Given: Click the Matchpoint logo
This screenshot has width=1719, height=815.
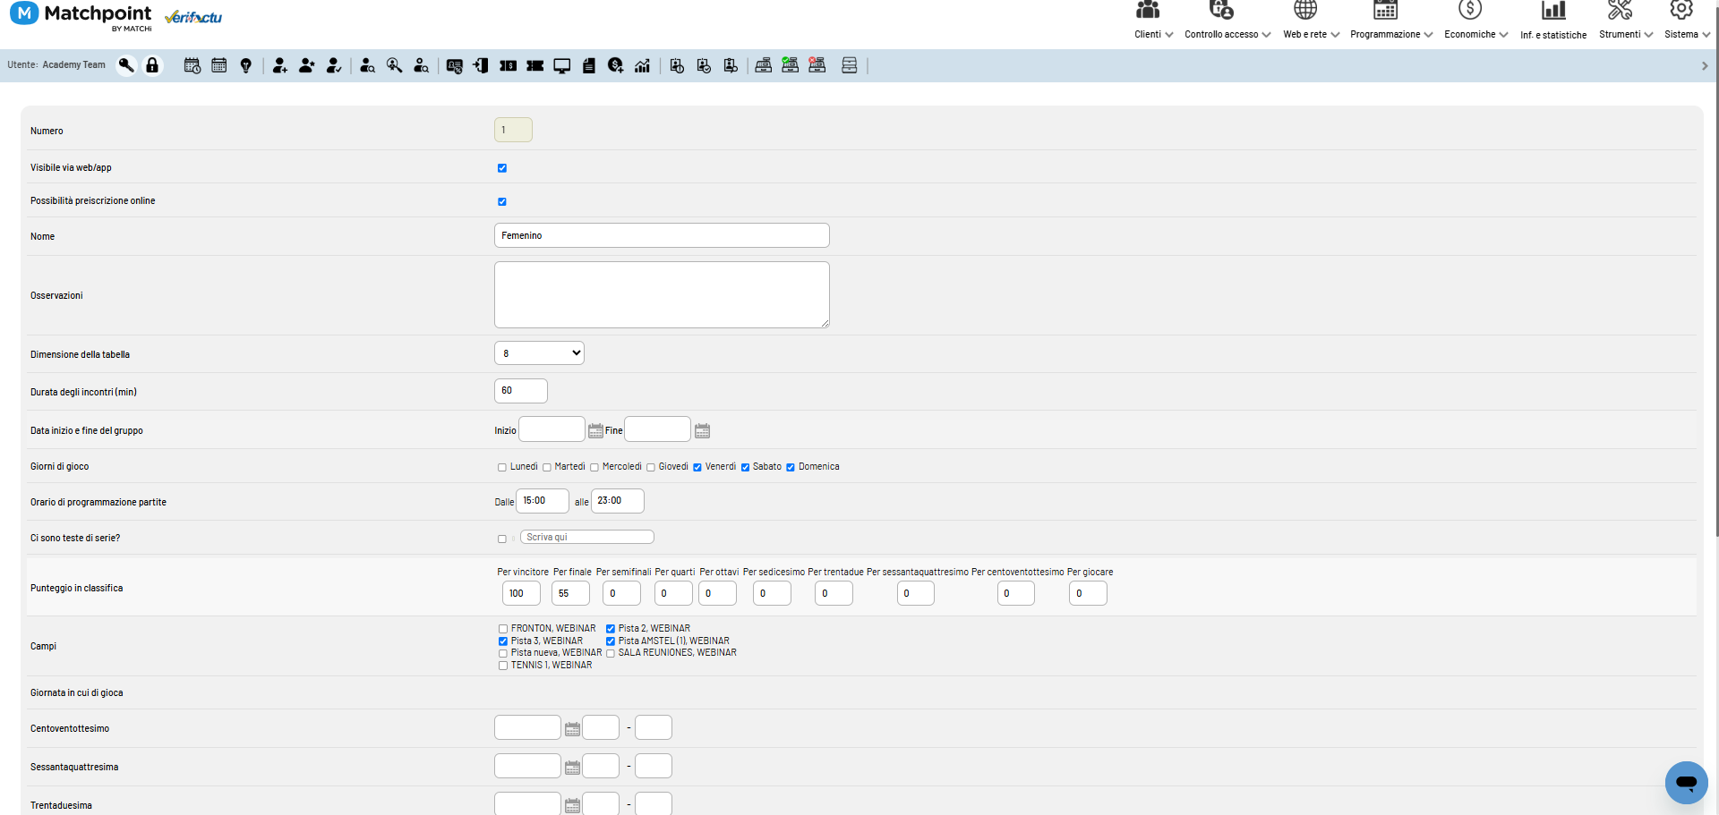Looking at the screenshot, I should 81,16.
